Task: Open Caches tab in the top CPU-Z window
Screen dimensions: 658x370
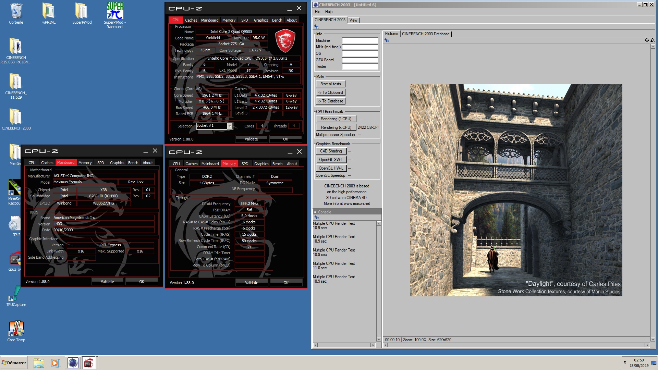Action: point(191,20)
